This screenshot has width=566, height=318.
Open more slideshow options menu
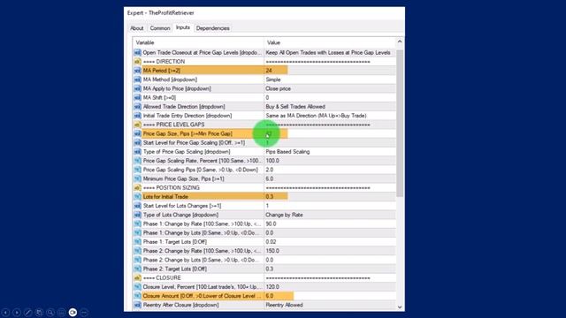[x=84, y=313]
